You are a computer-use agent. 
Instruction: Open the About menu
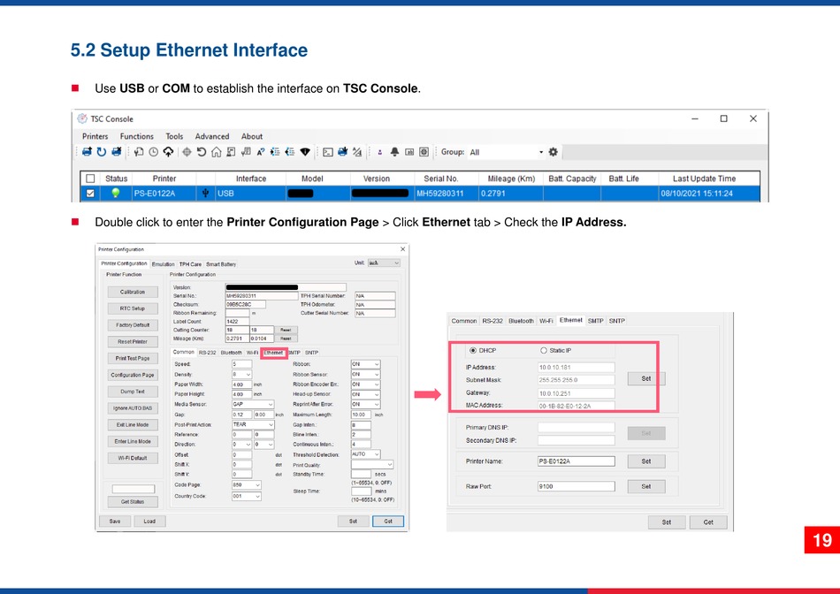[252, 137]
